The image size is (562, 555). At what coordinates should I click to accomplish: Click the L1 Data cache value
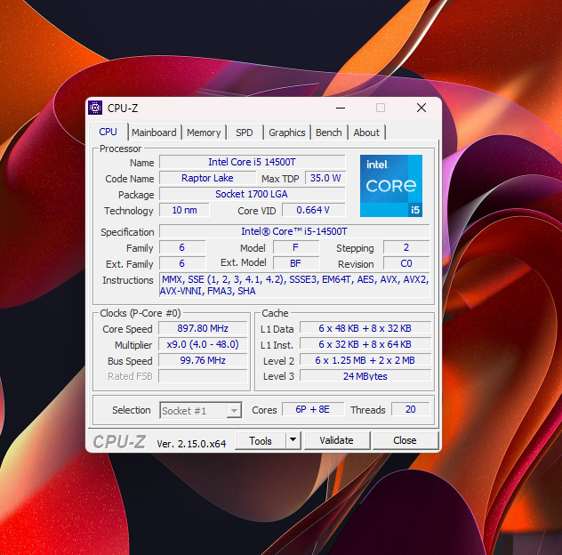point(365,328)
